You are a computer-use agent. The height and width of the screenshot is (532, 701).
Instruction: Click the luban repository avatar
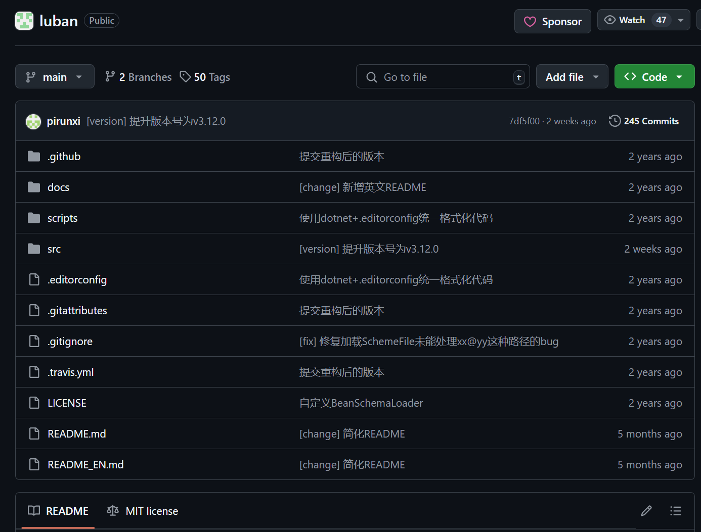click(x=24, y=20)
